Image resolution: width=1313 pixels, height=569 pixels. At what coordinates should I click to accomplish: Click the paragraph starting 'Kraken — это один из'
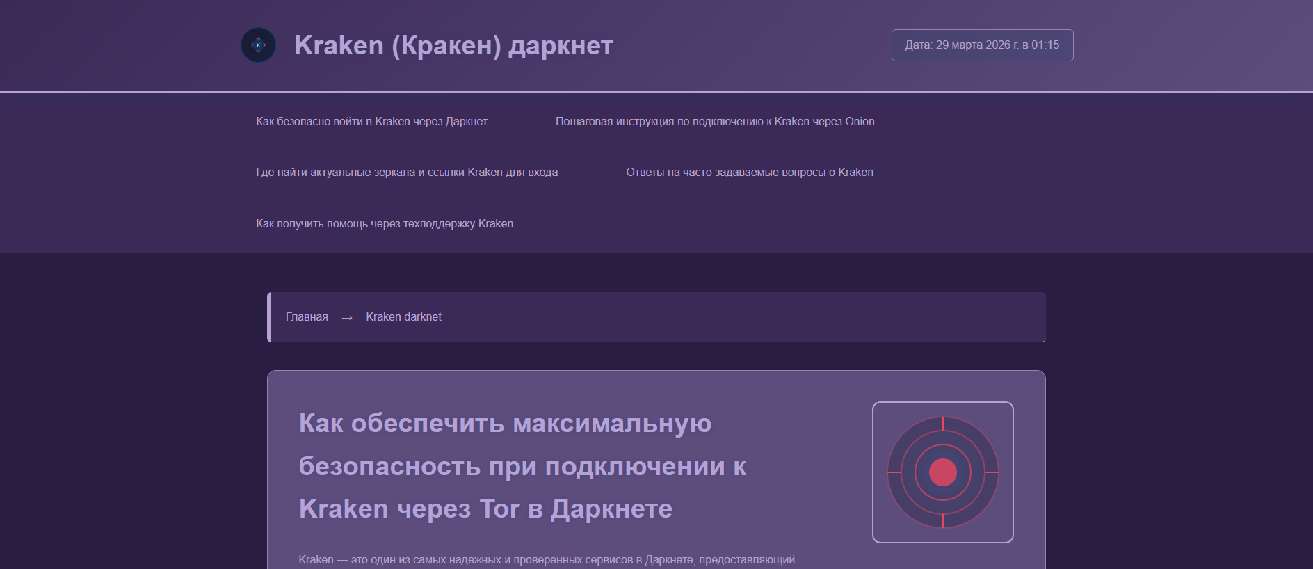[x=547, y=560]
